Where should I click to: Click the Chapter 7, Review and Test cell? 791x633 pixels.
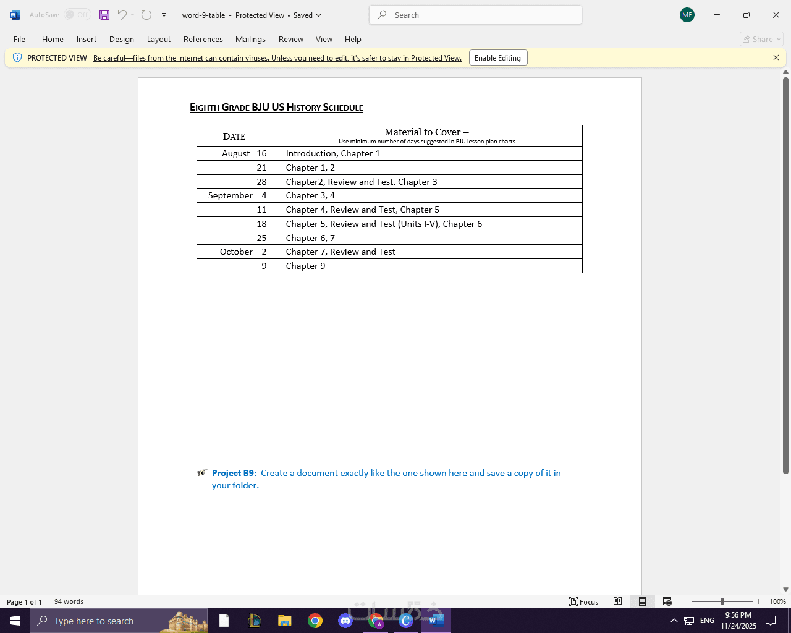click(x=426, y=252)
